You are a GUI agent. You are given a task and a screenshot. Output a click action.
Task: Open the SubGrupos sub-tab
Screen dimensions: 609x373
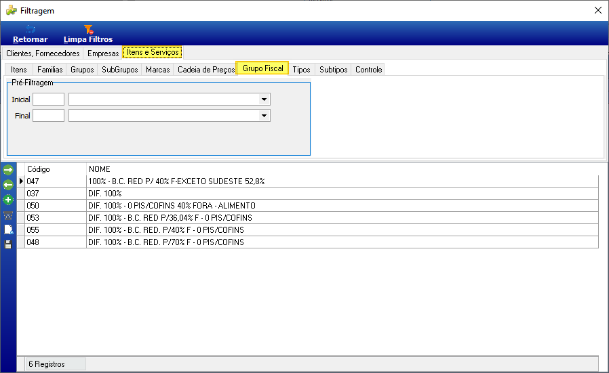[119, 70]
